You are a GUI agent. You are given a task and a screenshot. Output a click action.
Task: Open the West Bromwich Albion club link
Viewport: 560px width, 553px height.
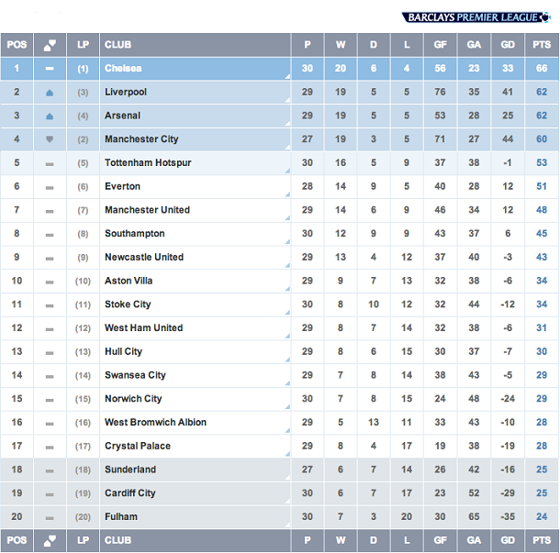(155, 423)
